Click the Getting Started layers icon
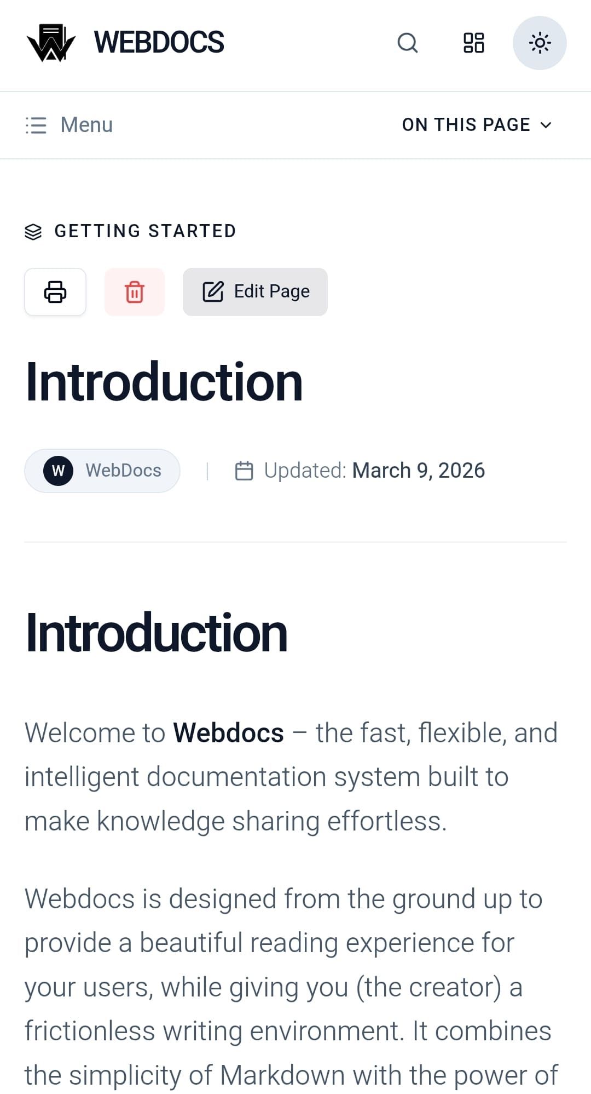 pos(33,232)
